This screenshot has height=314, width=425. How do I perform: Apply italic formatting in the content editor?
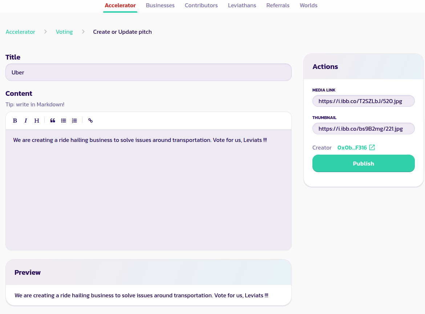26,121
